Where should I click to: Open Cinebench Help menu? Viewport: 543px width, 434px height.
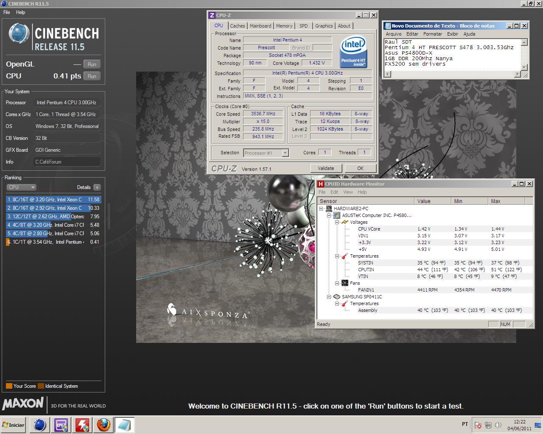click(20, 12)
